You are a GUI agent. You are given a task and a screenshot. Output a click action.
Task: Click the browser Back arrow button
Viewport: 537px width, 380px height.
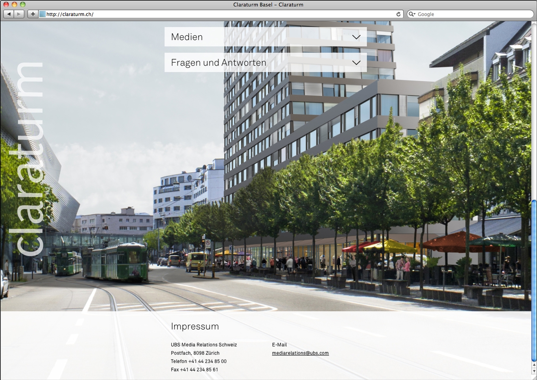click(x=9, y=14)
